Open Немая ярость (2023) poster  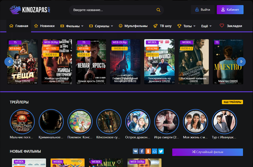tap(91, 62)
